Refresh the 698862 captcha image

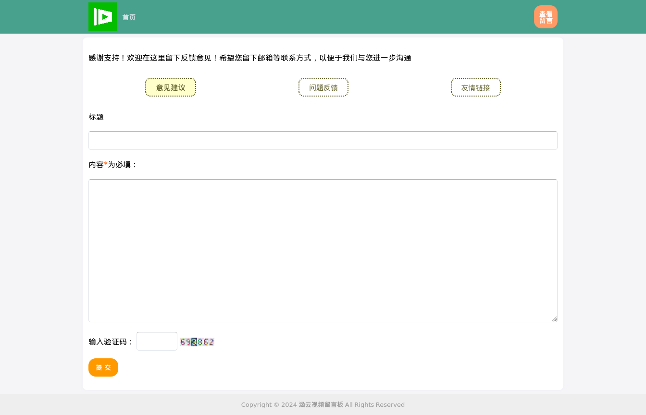pyautogui.click(x=197, y=342)
